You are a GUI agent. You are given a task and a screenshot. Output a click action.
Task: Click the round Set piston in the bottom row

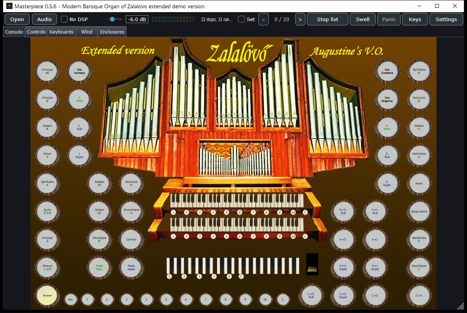(70, 300)
